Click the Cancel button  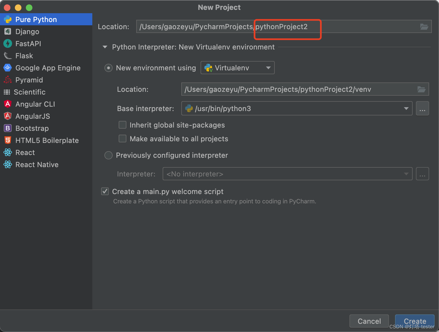click(x=369, y=321)
